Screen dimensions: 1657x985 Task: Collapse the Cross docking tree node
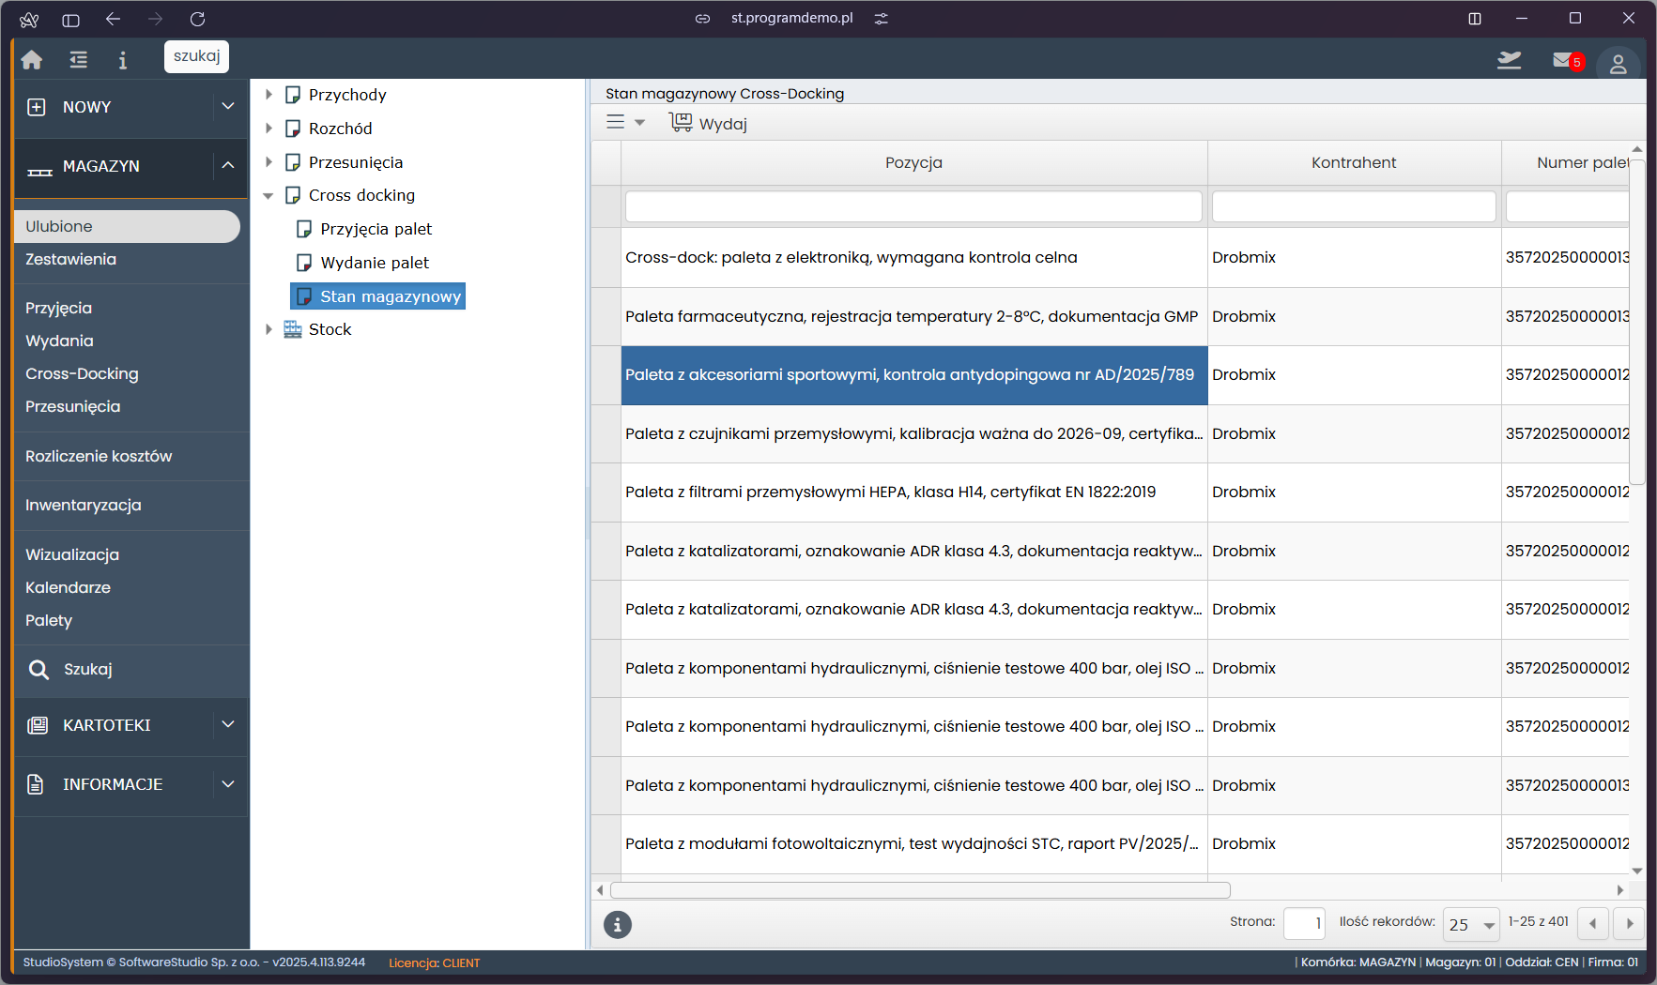tap(268, 195)
